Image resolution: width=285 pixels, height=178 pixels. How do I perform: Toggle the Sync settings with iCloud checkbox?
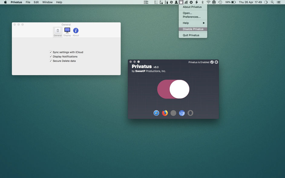click(51, 52)
